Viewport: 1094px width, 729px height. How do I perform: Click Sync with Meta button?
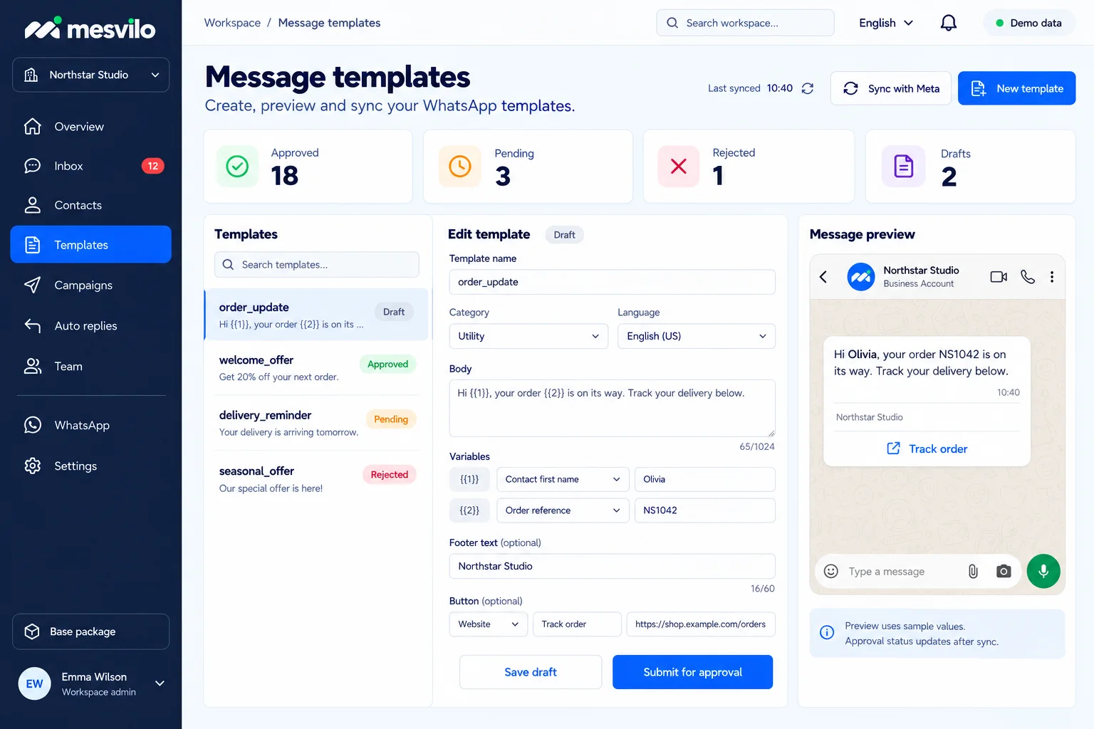point(890,88)
